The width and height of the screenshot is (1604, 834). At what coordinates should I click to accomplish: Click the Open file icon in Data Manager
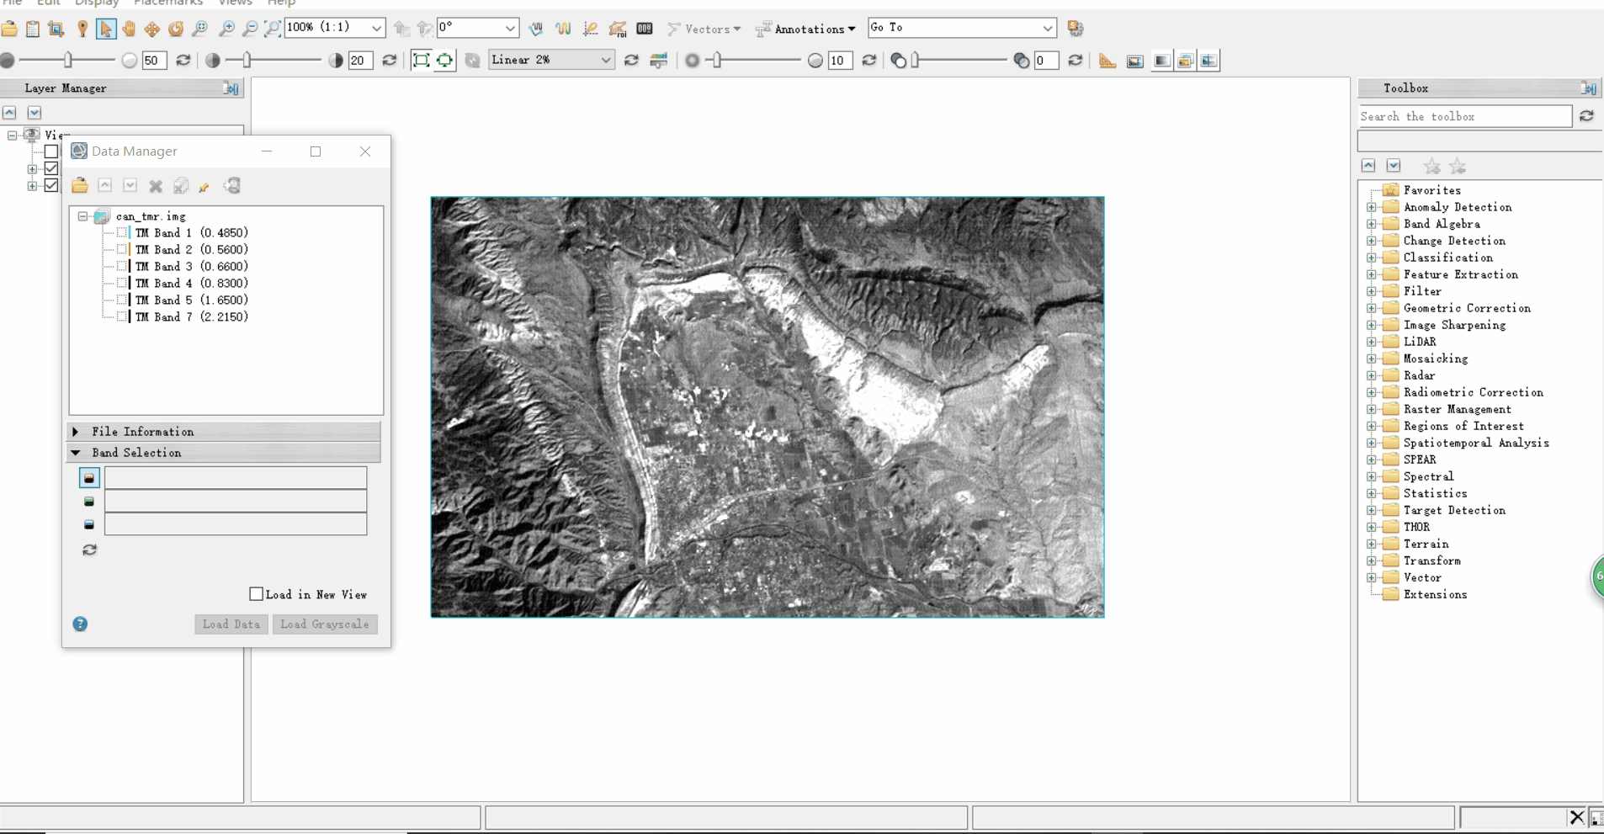tap(80, 186)
